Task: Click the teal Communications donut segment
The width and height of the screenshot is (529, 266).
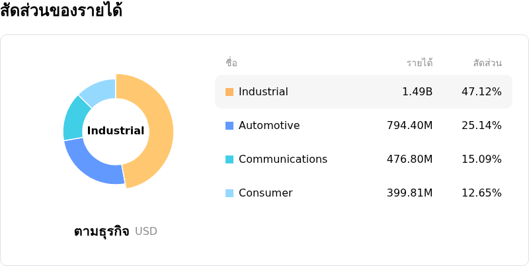Action: point(75,119)
